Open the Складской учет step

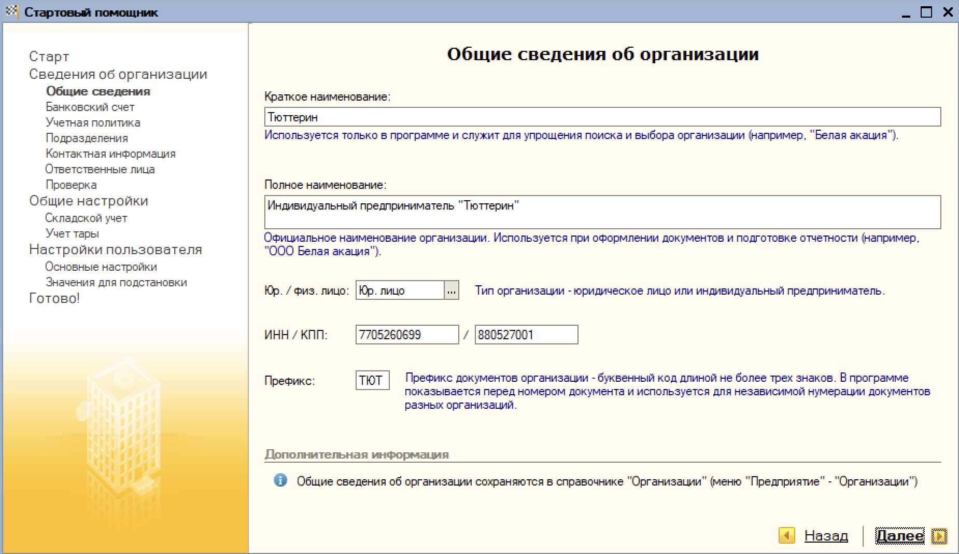pos(86,218)
